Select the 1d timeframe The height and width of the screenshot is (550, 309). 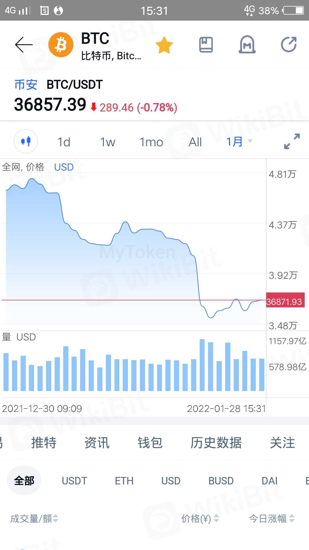pyautogui.click(x=64, y=142)
